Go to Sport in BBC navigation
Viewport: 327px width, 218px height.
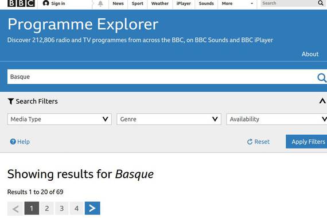click(x=138, y=3)
